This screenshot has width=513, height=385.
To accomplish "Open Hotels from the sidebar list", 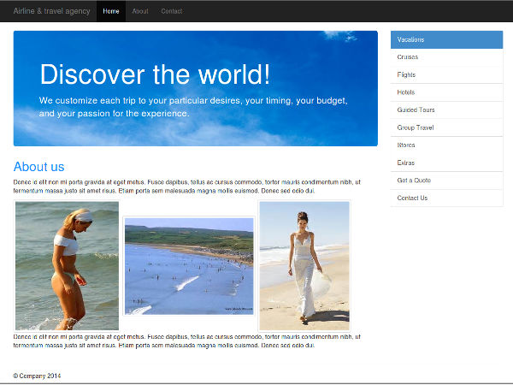I will coord(446,92).
